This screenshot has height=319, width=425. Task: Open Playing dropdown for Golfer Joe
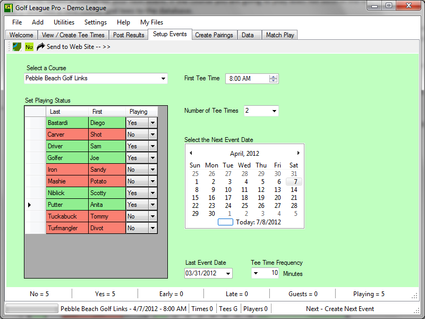(152, 158)
